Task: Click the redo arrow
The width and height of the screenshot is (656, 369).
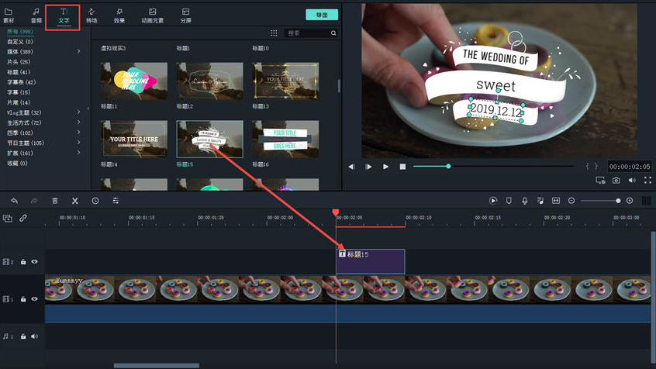Action: [x=34, y=201]
